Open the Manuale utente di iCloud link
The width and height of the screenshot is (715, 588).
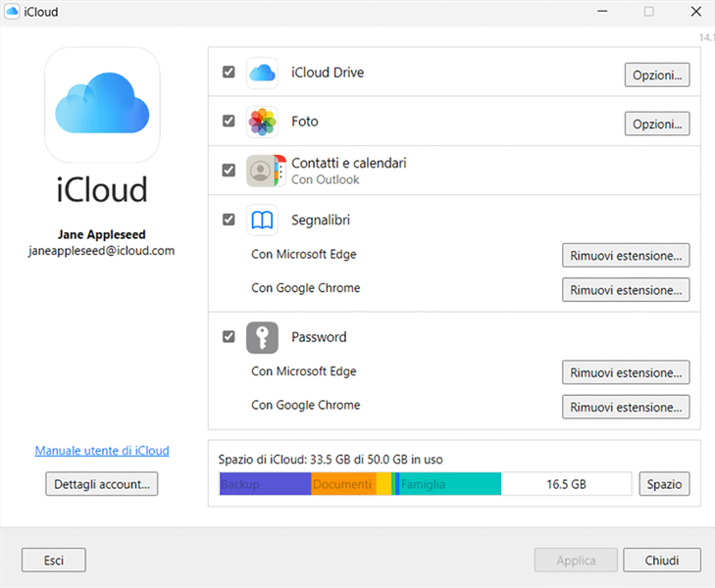(102, 451)
